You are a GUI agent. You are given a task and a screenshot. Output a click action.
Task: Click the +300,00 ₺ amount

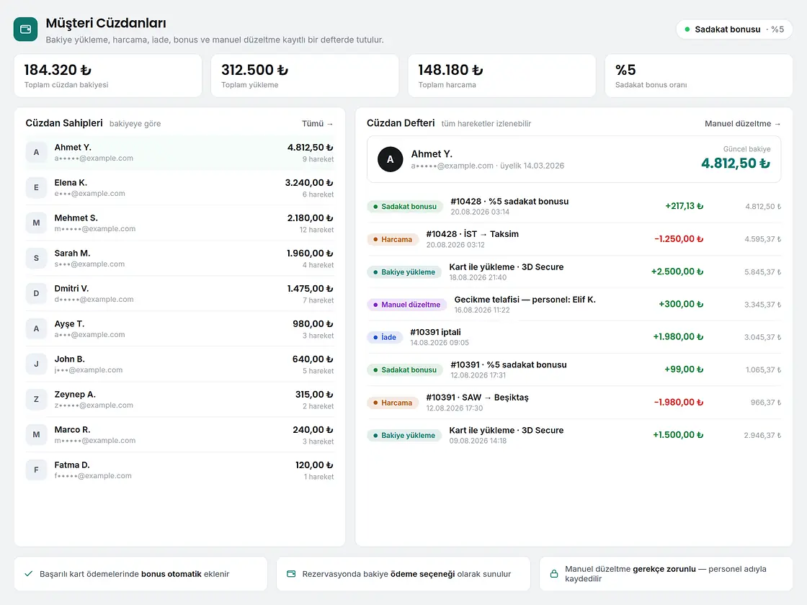pos(681,305)
